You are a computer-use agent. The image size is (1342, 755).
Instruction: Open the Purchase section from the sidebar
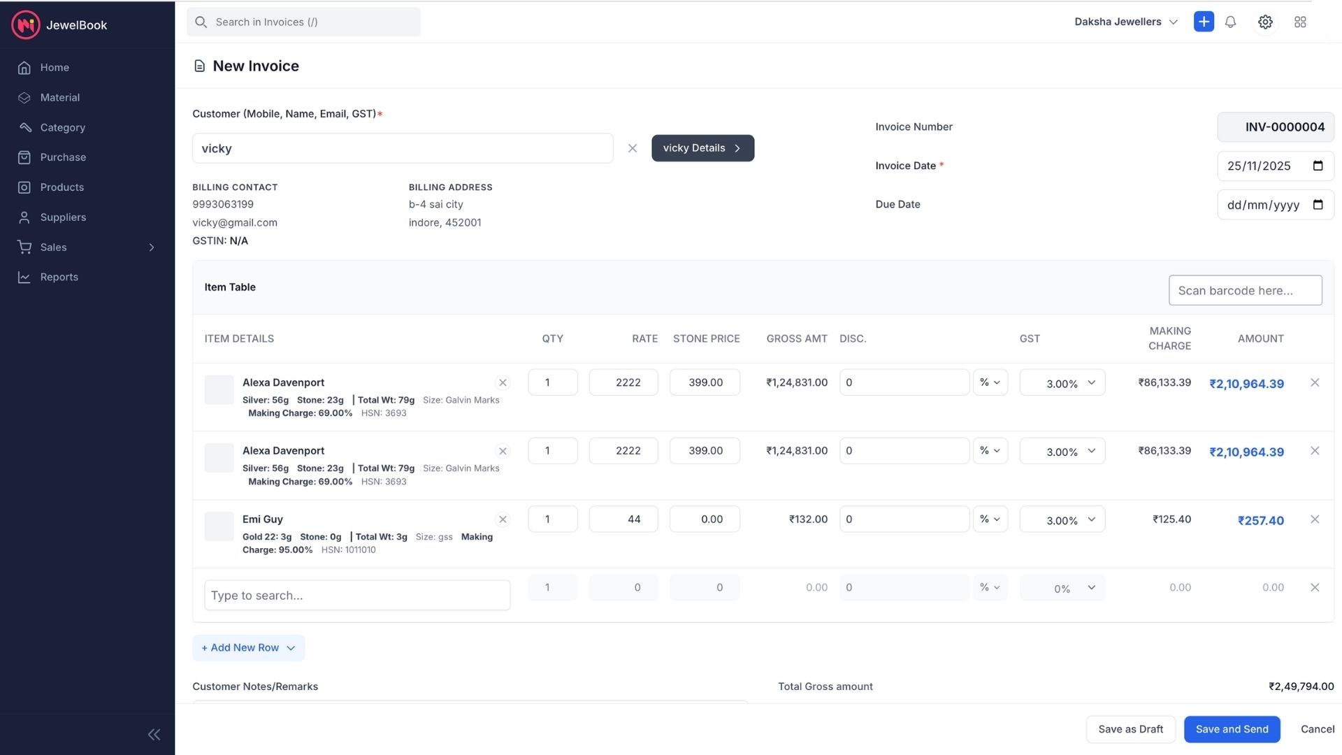click(62, 157)
